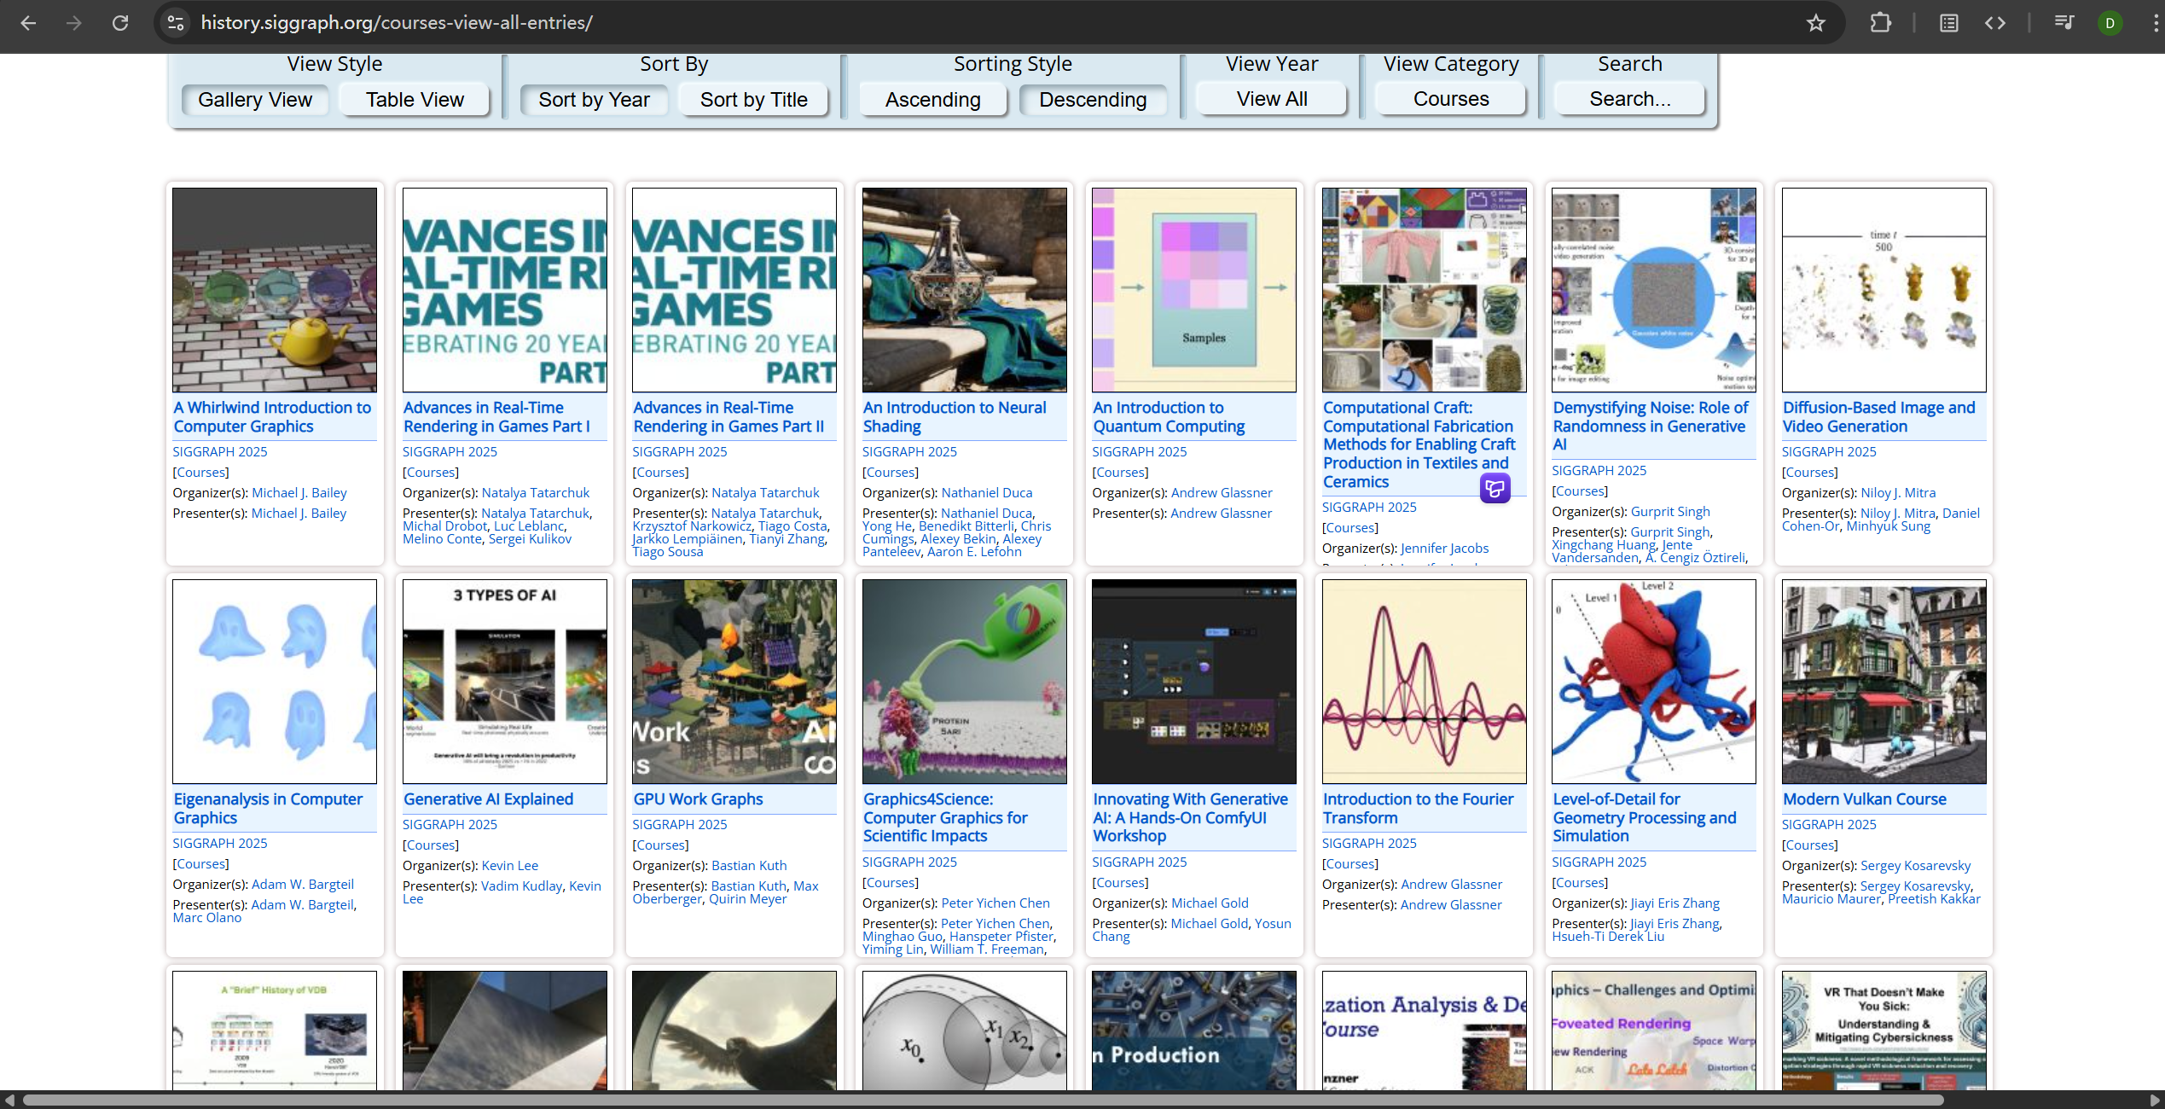Open the extensions puzzle icon
This screenshot has height=1109, width=2165.
1880,23
